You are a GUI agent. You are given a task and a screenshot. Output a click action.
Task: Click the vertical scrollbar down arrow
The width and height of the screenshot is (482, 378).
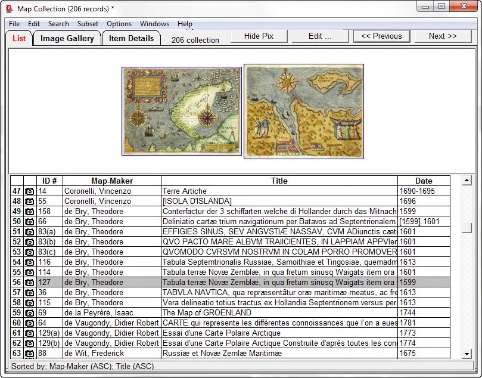point(467,354)
